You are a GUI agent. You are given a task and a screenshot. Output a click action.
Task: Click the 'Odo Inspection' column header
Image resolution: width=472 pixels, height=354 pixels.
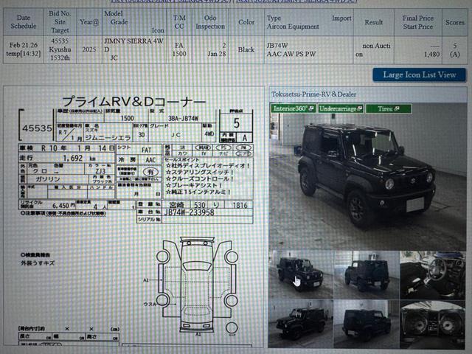(210, 22)
